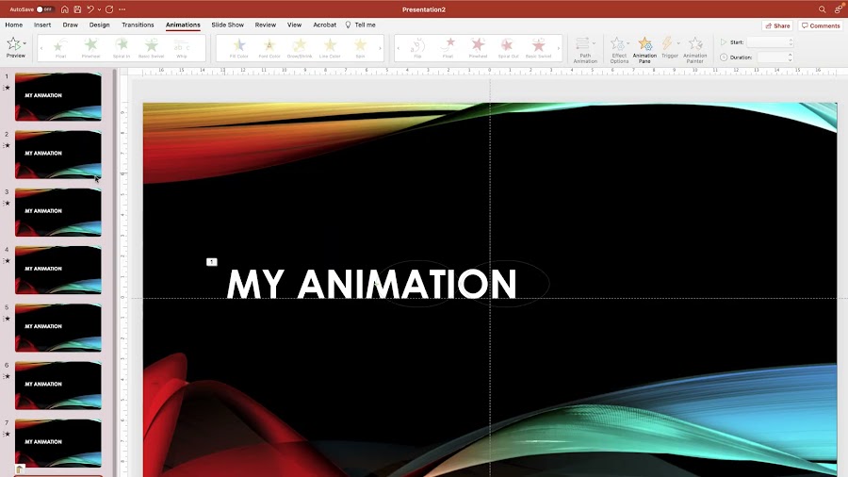
Task: Apply the Fill Color emphasis effect
Action: pos(238,47)
